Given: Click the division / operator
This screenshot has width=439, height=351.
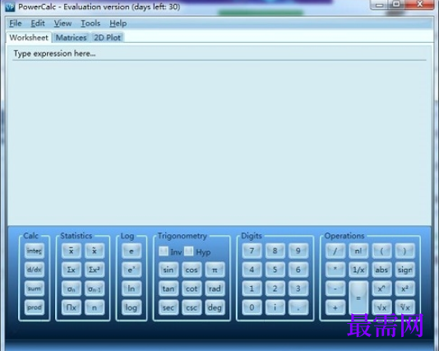Looking at the screenshot, I should [x=335, y=251].
